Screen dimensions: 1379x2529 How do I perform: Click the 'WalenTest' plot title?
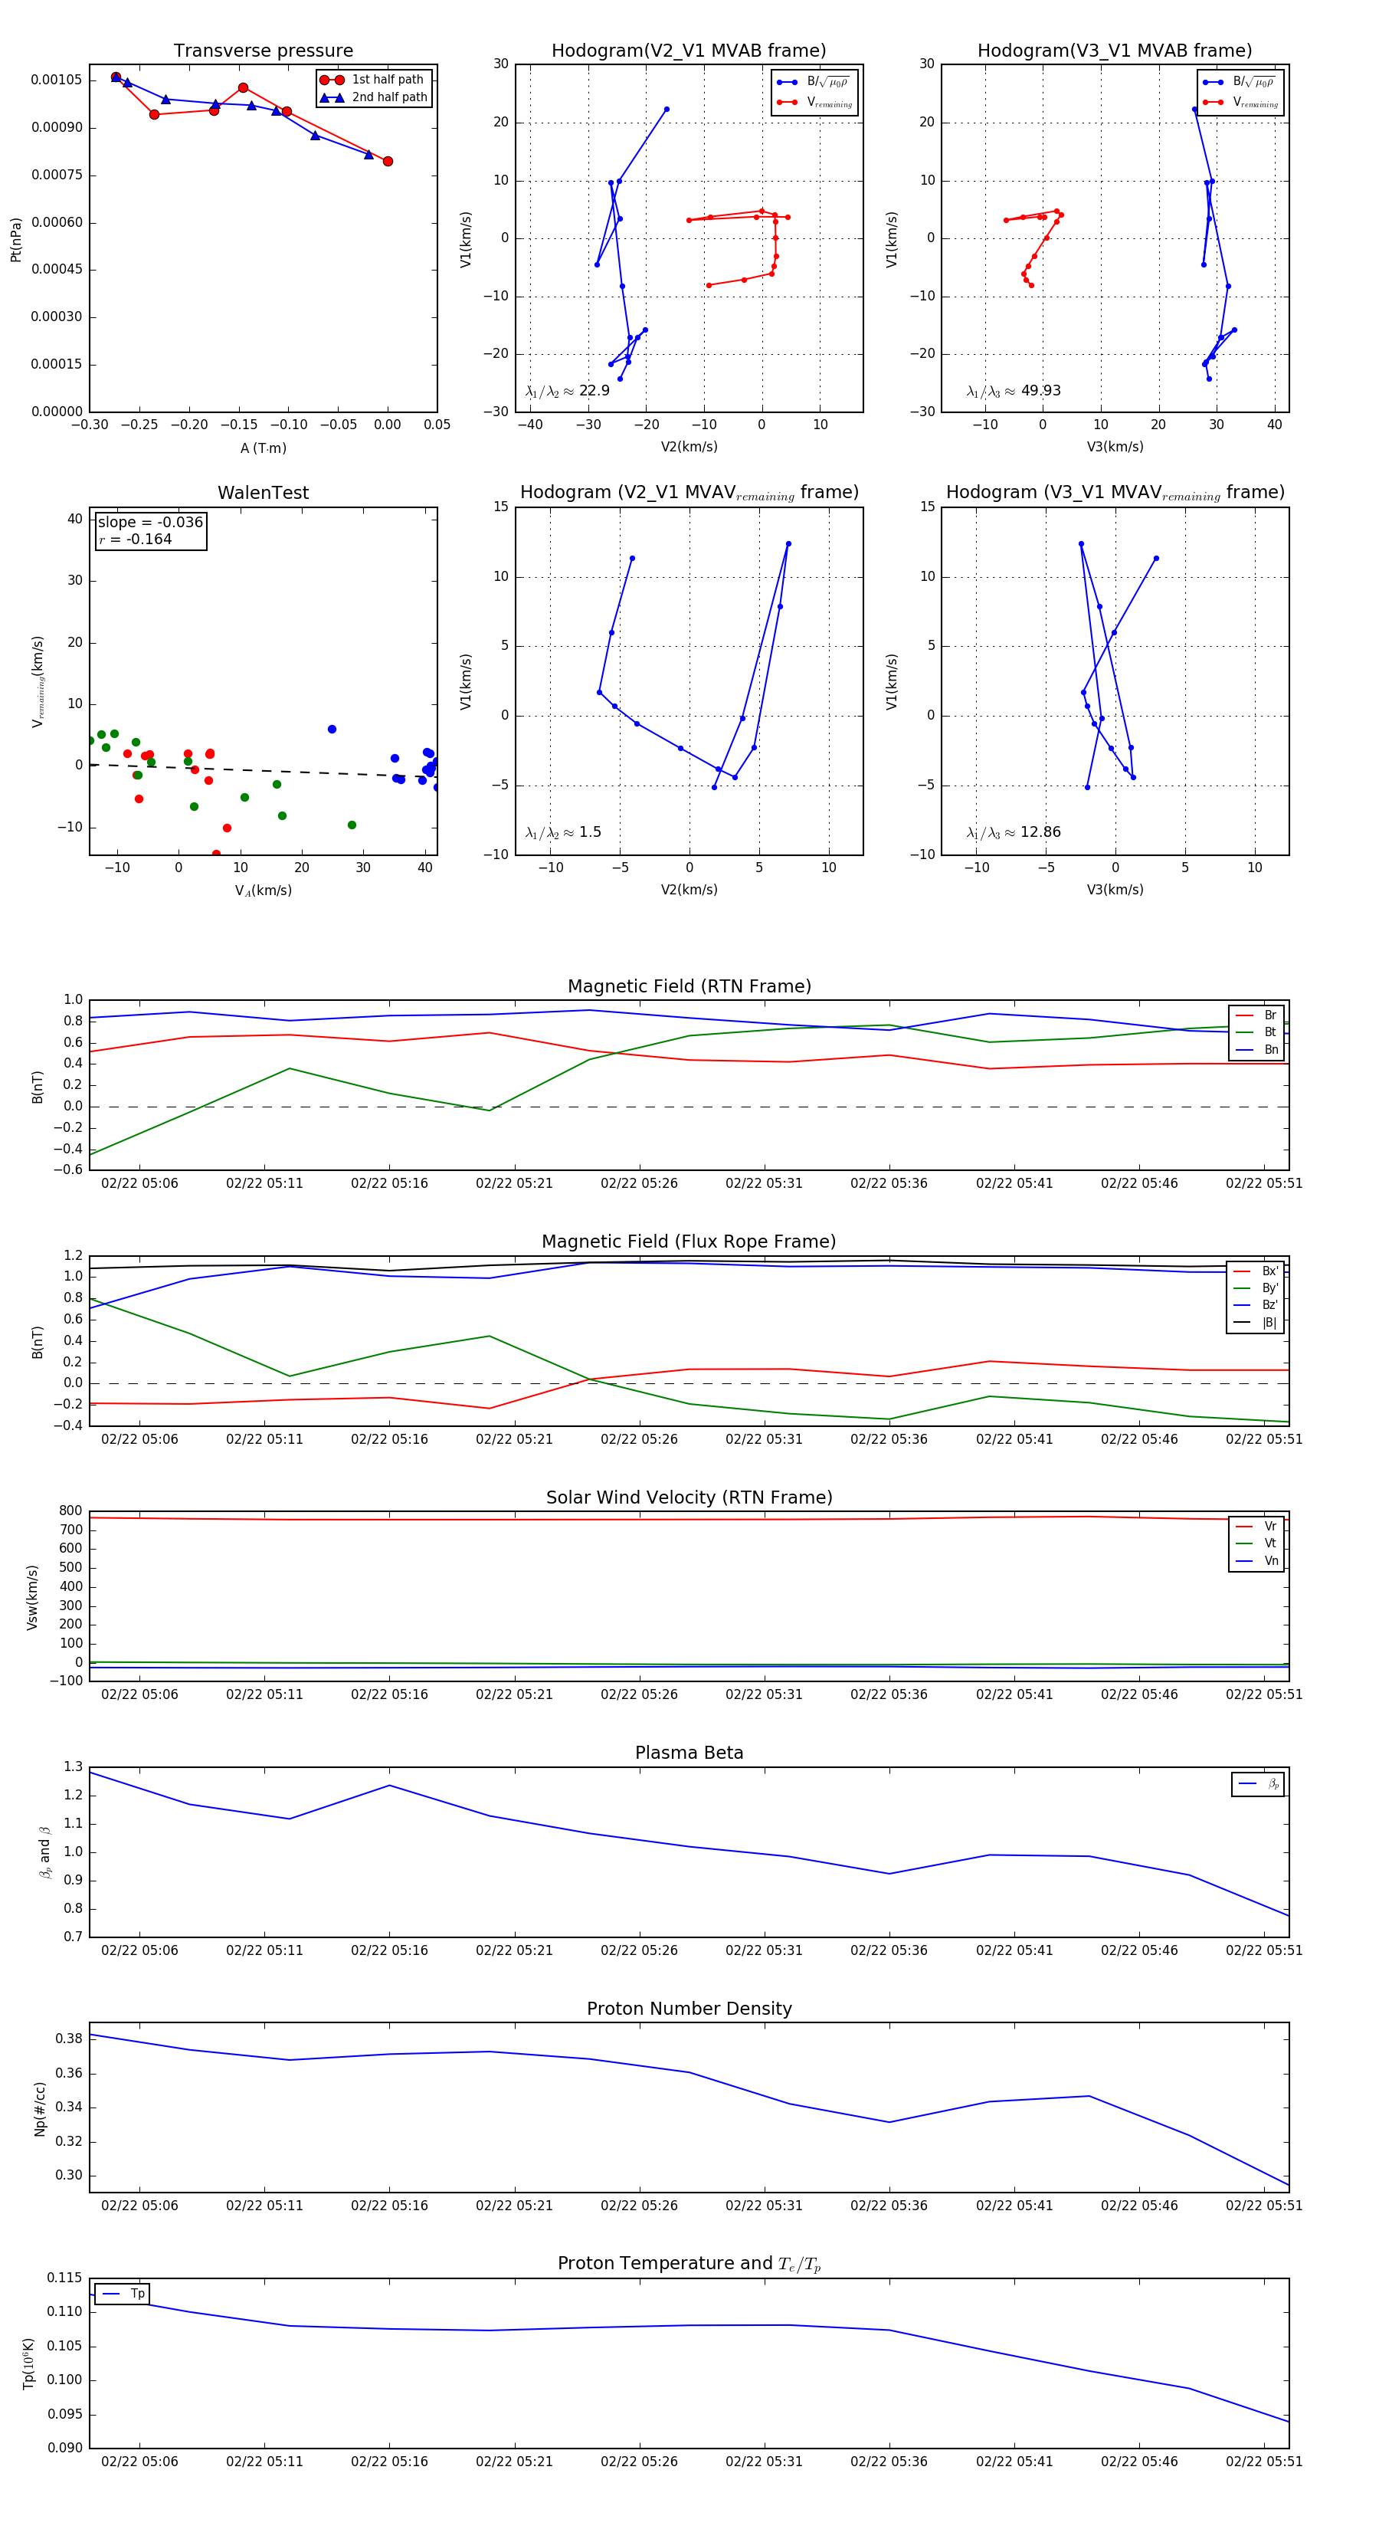click(x=263, y=493)
